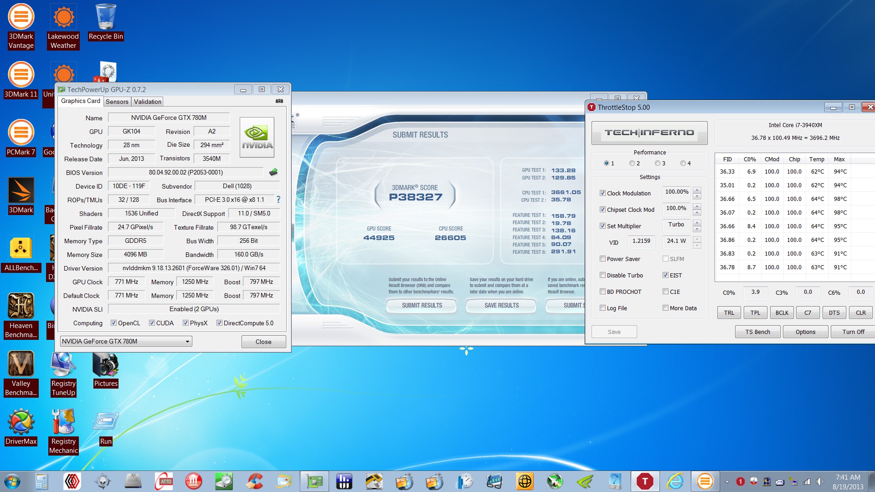Click the ThrottleStop taskbar icon

(645, 481)
